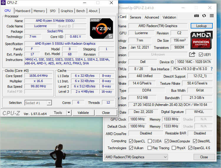The width and height of the screenshot is (221, 168).
Task: Click the Close button in CPU-Z
Action: (106, 113)
